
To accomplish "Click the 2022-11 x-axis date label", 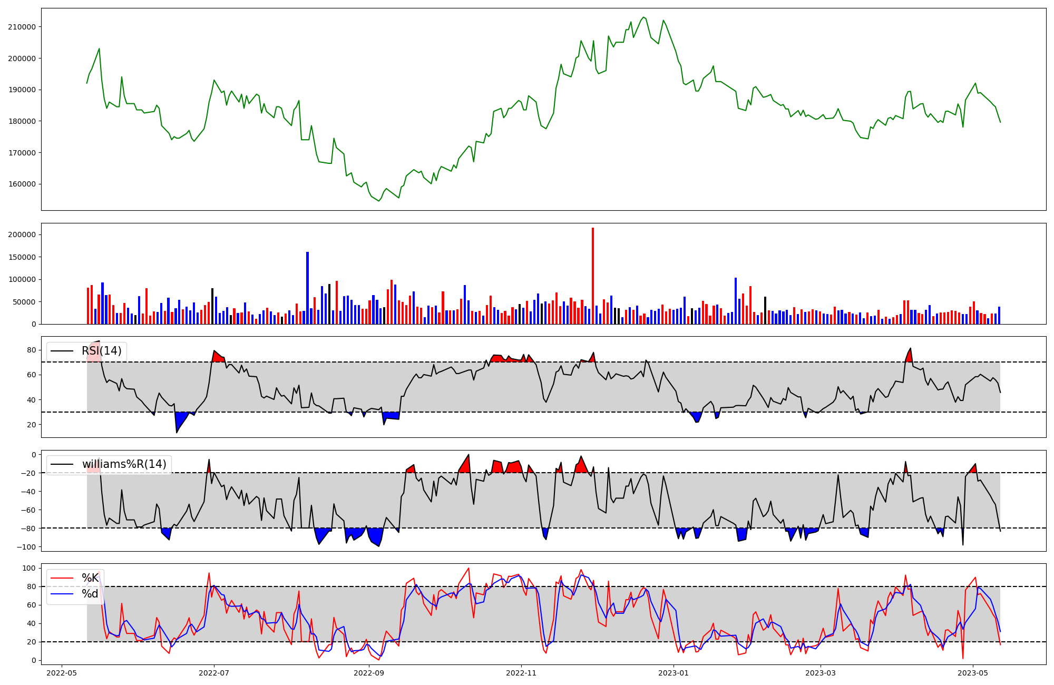I will 521,673.
